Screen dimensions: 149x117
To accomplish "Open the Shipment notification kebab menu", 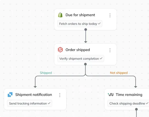I will [60, 95].
